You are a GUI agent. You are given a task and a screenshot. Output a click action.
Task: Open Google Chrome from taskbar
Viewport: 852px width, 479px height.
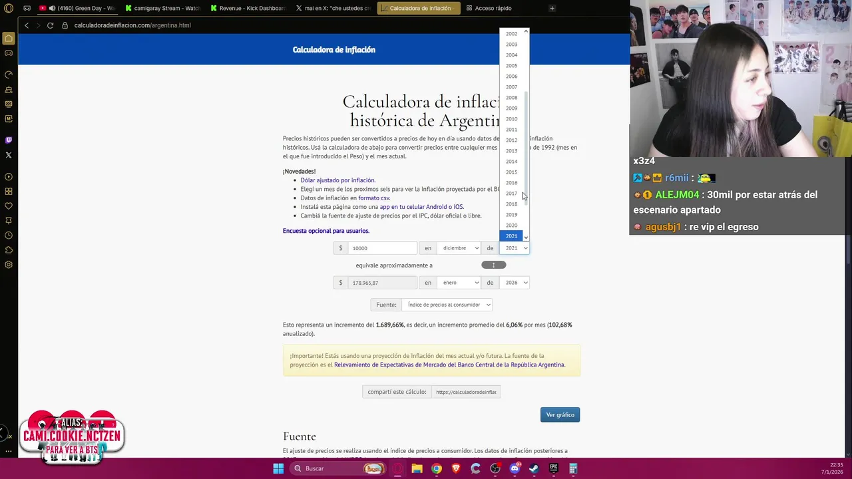(436, 468)
